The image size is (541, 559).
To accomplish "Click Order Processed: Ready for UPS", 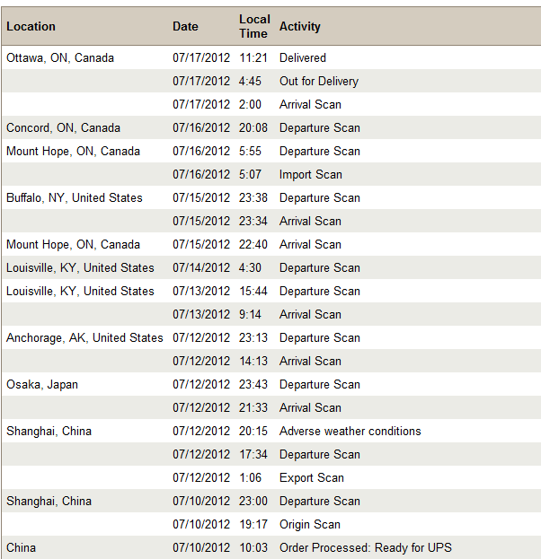I will [x=366, y=548].
